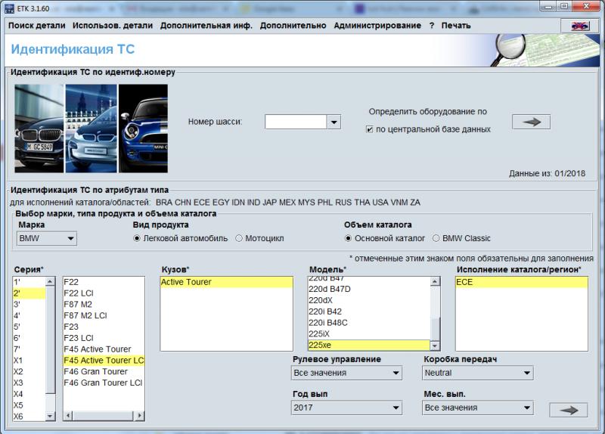605x434 pixels.
Task: Open the Номер шасси dropdown arrow
Action: point(334,122)
